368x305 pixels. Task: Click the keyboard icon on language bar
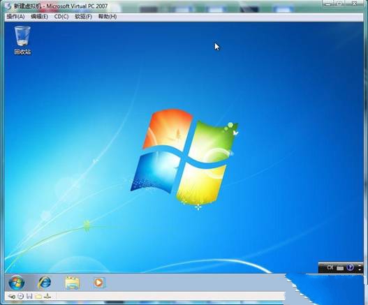click(340, 268)
